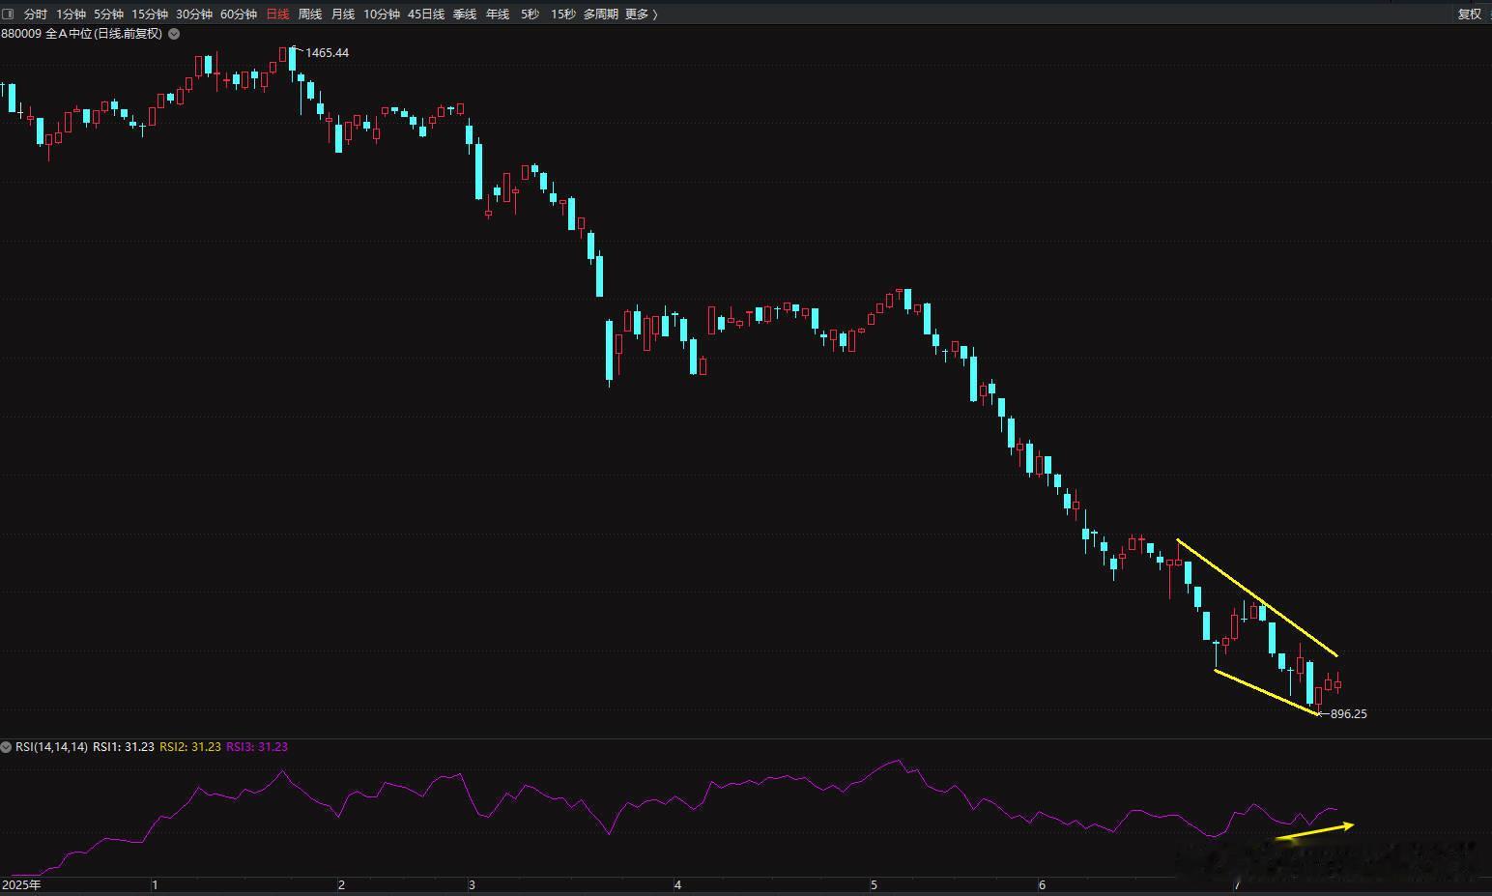Select 45日线 period tab
Screen dimensions: 1492x896
(x=426, y=14)
